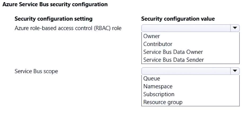This screenshot has width=248, height=113.
Task: Pick Subscription as the scope
Action: coord(159,94)
